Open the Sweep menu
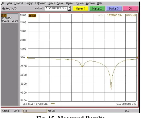 tap(29, 3)
